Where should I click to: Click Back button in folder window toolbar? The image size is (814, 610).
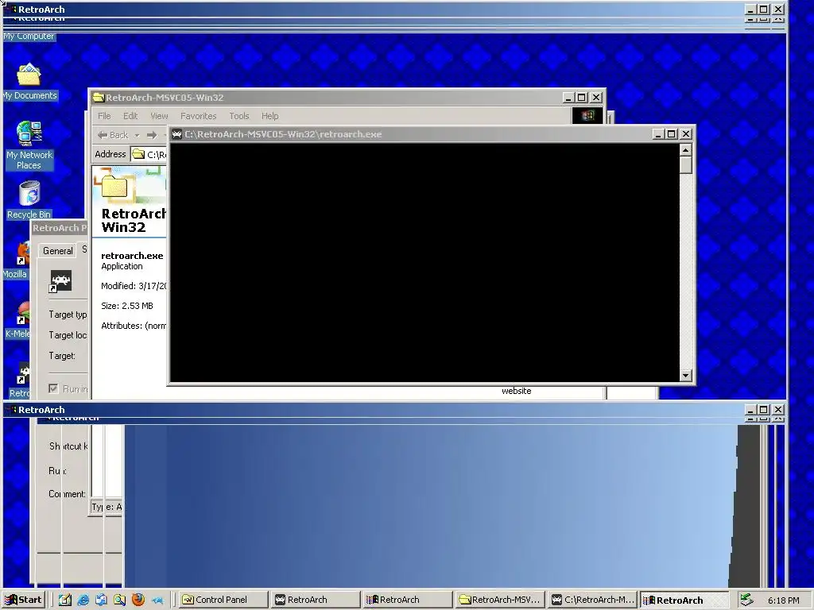point(113,135)
